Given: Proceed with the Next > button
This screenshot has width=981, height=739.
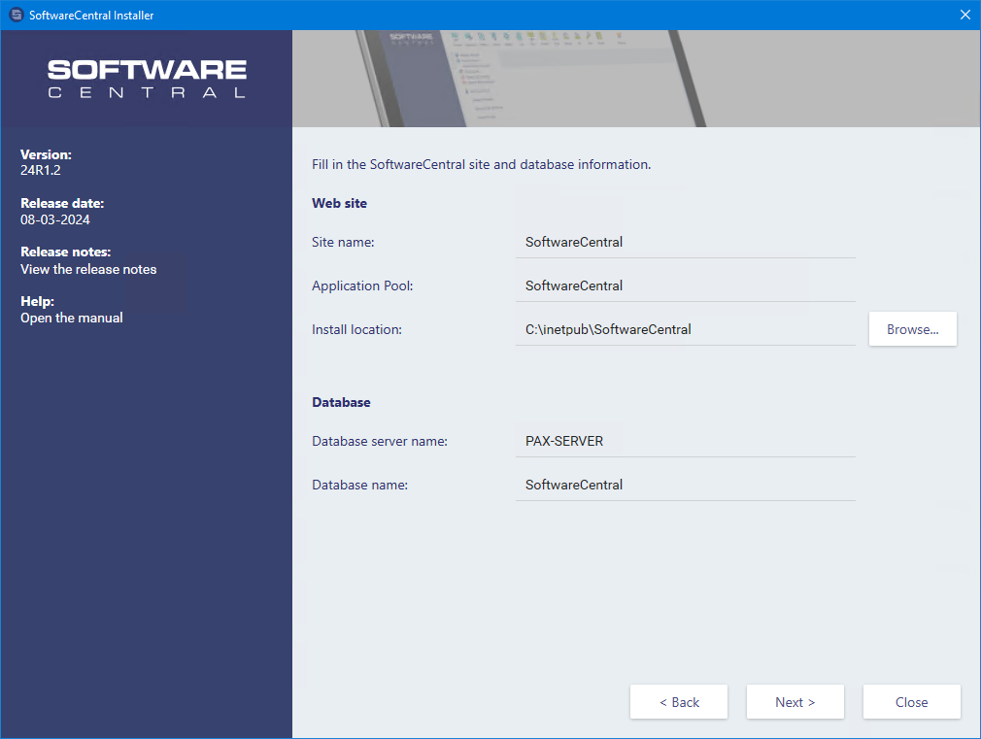Looking at the screenshot, I should (795, 702).
